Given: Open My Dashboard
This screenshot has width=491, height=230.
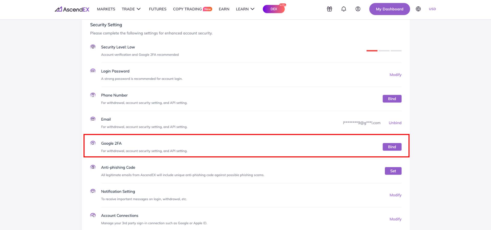Looking at the screenshot, I should point(389,9).
